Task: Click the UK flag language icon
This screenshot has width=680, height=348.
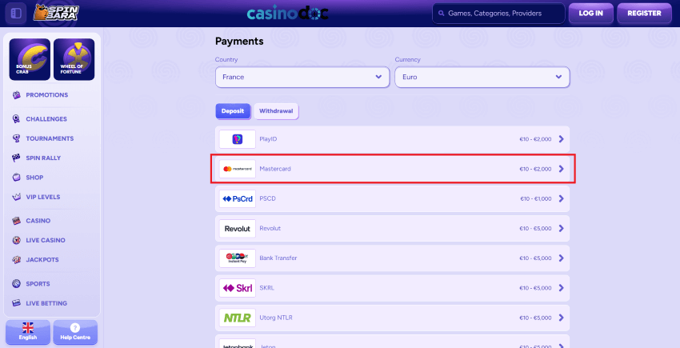Action: click(28, 328)
